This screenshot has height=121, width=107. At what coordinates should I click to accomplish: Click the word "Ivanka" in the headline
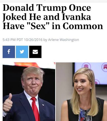[77, 17]
